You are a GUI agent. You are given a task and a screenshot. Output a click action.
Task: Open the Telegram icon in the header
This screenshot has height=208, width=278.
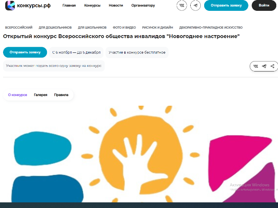click(x=195, y=6)
